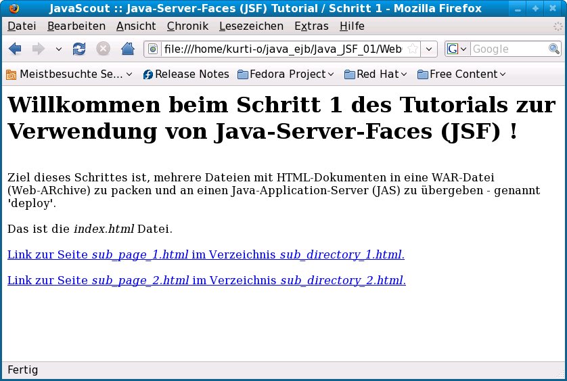Expand the address bar URL dropdown
The width and height of the screenshot is (567, 381).
(x=429, y=49)
